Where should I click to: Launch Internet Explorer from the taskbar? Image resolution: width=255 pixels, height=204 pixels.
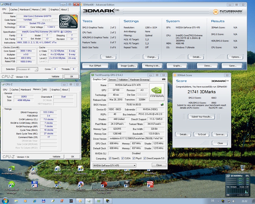[x=35, y=201]
